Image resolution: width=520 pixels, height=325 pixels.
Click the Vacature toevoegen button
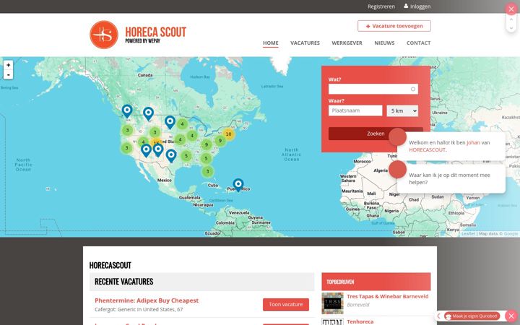[394, 26]
